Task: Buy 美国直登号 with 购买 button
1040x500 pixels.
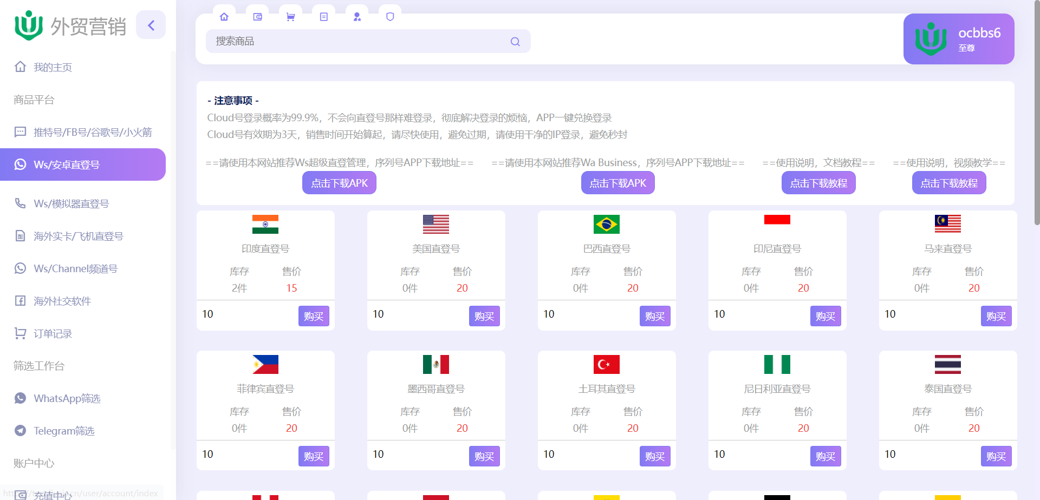Action: click(x=484, y=316)
